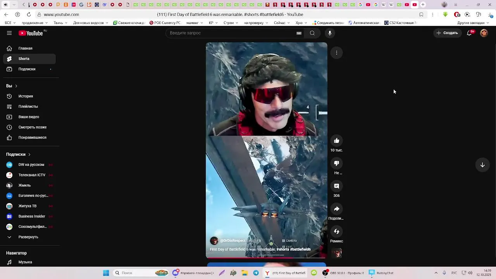Show hidden tray icons chevron
496x279 pixels.
click(x=436, y=273)
